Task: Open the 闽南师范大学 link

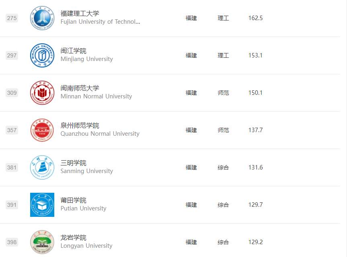Action: point(80,88)
